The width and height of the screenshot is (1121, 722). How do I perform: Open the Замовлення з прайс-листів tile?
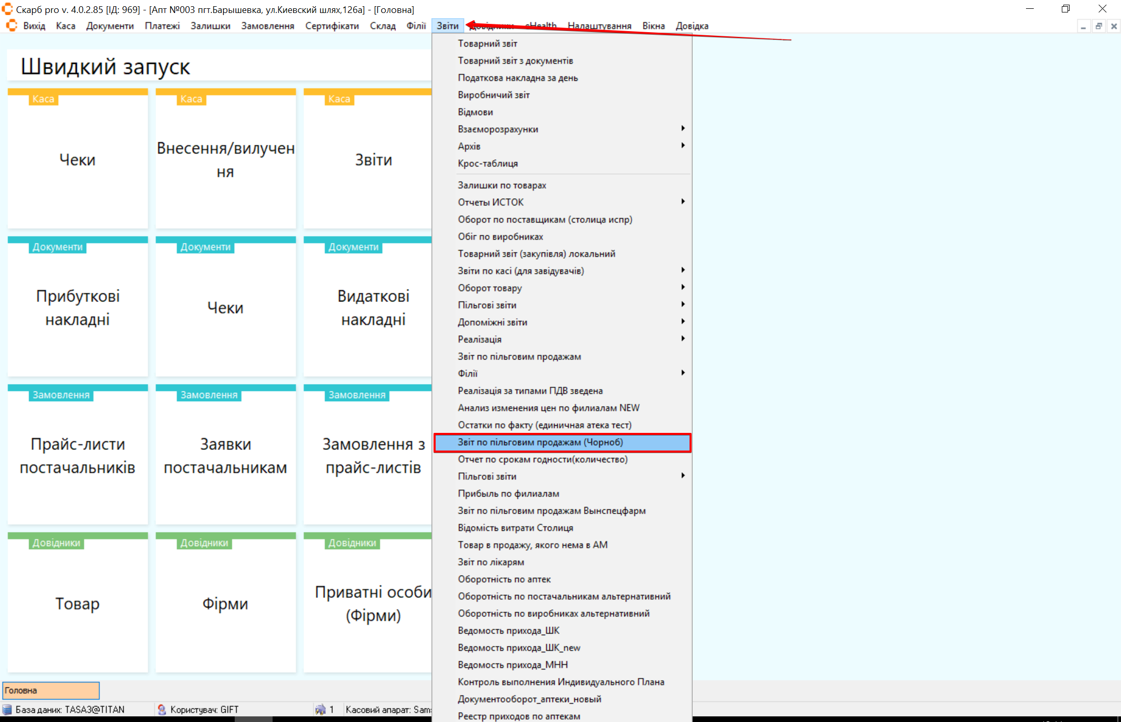pyautogui.click(x=368, y=455)
